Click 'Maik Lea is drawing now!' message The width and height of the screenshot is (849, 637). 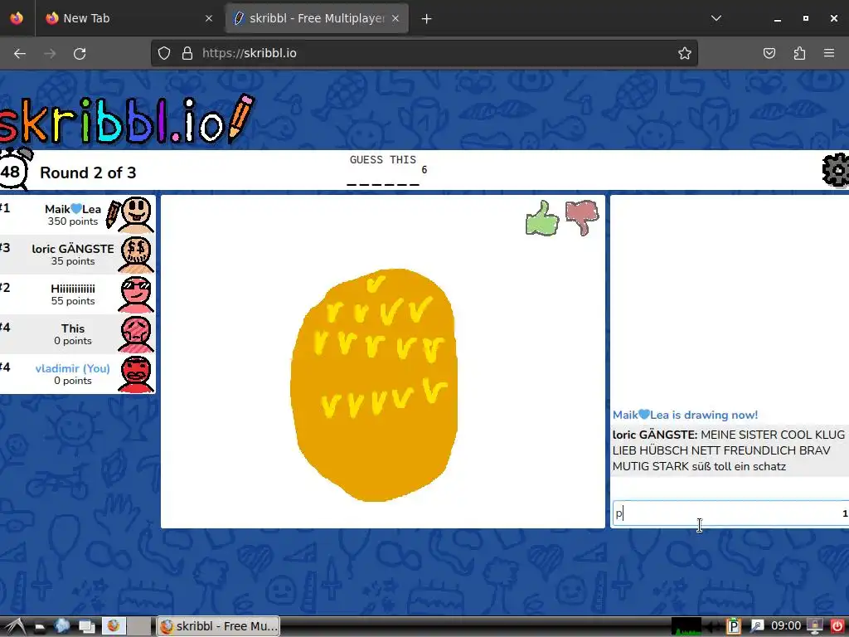click(685, 415)
